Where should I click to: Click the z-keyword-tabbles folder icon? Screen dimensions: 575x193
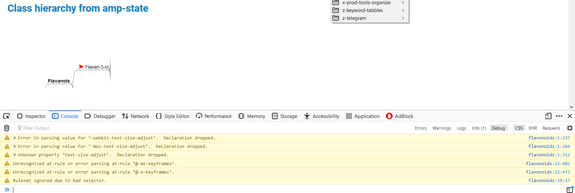(x=336, y=10)
